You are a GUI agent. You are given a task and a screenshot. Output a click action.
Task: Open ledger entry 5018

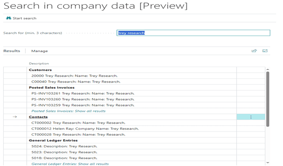tap(64, 158)
